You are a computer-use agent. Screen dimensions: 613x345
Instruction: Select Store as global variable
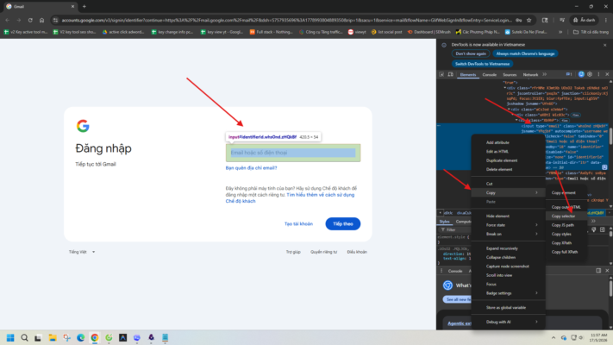point(508,307)
